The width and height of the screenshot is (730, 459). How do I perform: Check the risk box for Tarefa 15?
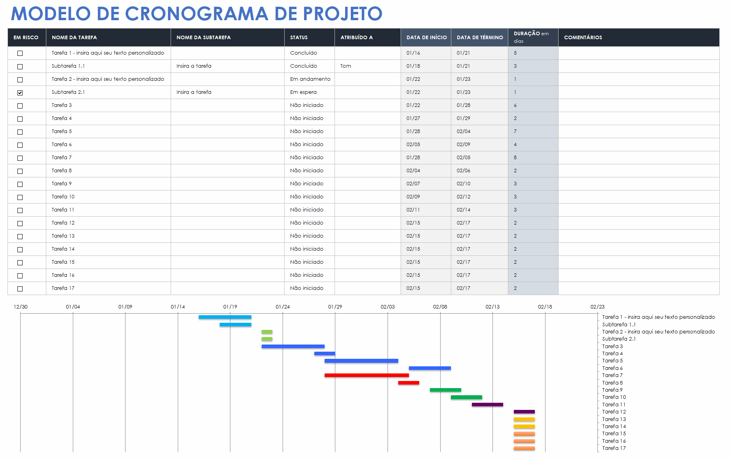(x=20, y=263)
